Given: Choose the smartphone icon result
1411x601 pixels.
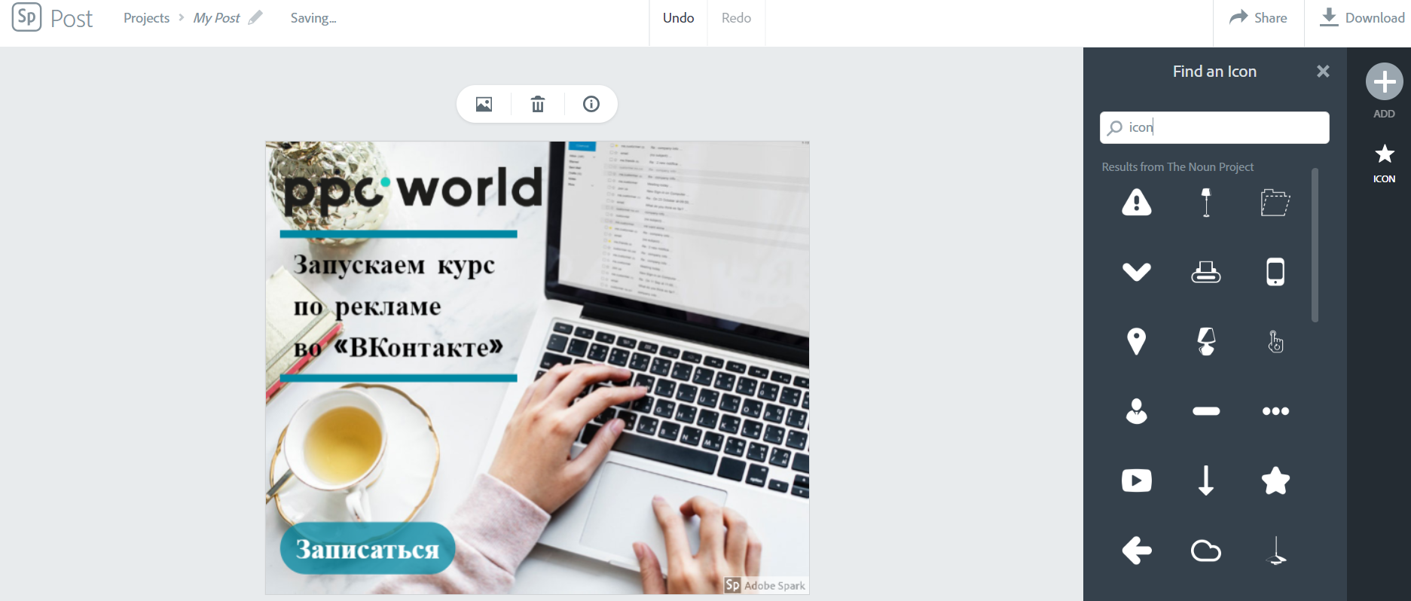Looking at the screenshot, I should [x=1275, y=272].
